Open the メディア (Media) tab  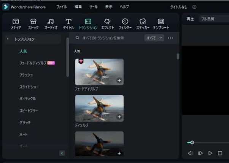coord(16,24)
